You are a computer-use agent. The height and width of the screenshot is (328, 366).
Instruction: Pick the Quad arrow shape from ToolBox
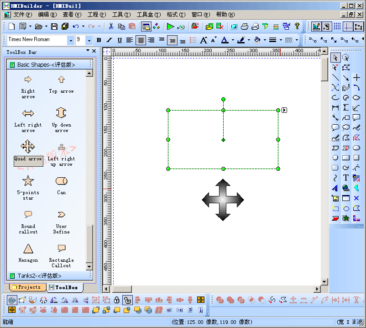pyautogui.click(x=28, y=151)
